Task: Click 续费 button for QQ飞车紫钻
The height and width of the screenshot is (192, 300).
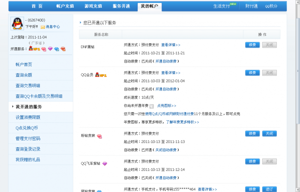Action: 252,162
